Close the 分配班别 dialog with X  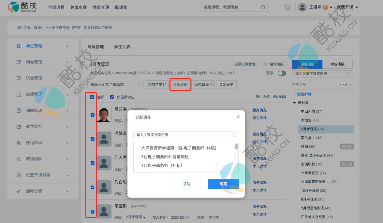[x=238, y=117]
